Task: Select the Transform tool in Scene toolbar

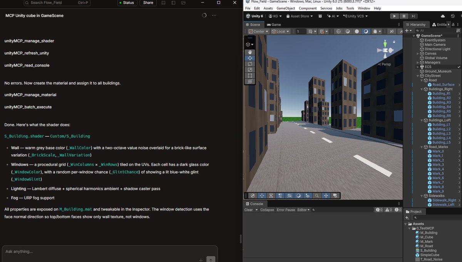Action: (x=250, y=81)
